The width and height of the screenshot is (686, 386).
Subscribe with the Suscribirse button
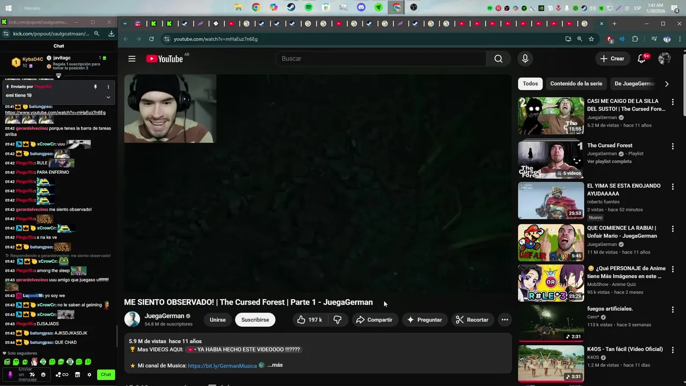pyautogui.click(x=255, y=320)
